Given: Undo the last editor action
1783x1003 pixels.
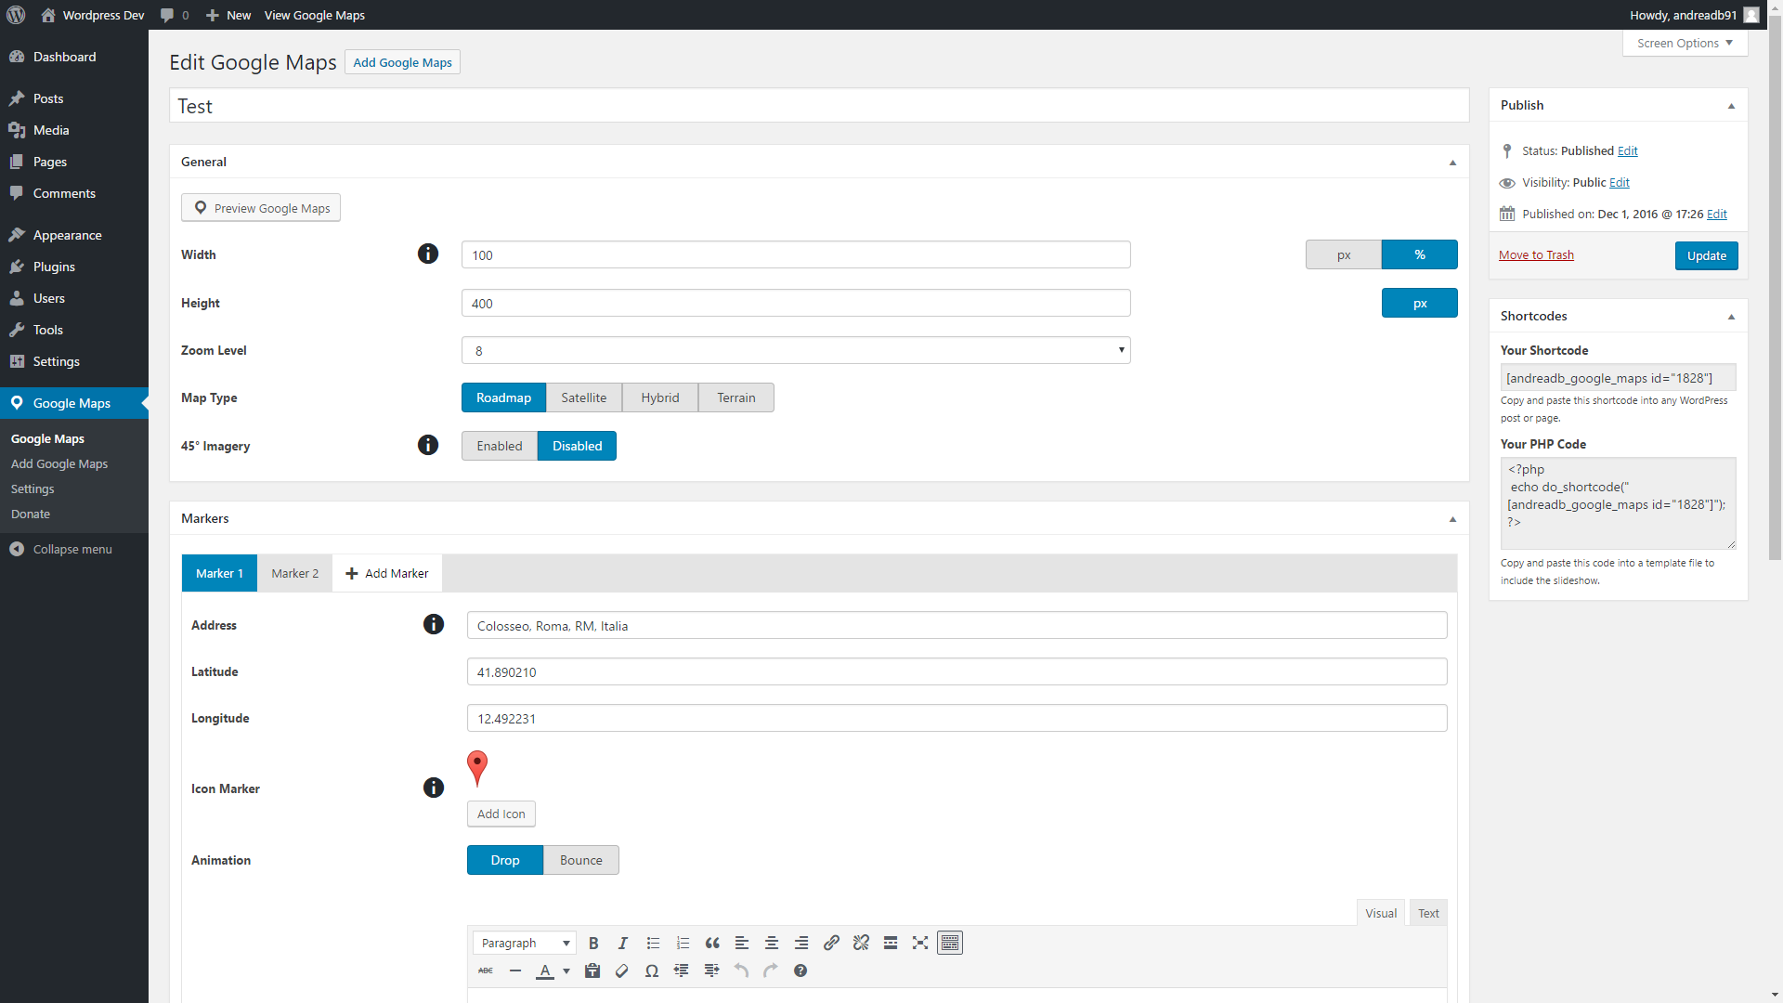Looking at the screenshot, I should coord(741,970).
